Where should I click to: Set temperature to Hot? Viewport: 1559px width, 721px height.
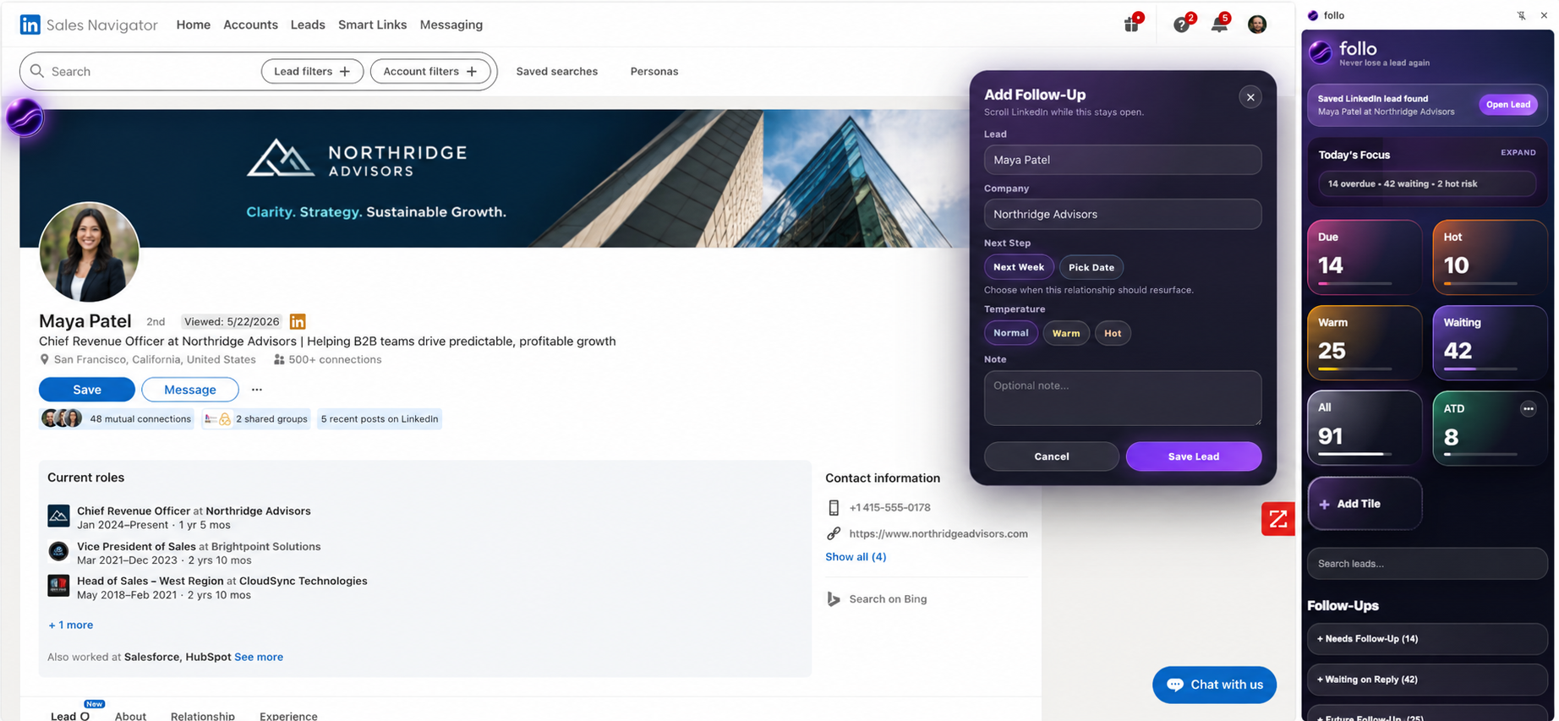click(1113, 333)
